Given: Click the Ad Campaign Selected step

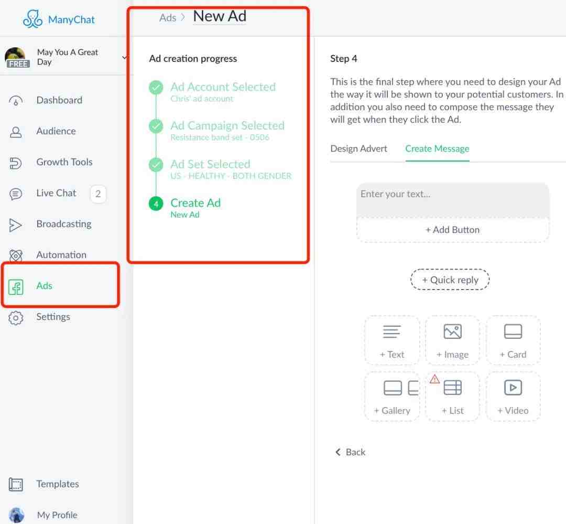Looking at the screenshot, I should [227, 126].
